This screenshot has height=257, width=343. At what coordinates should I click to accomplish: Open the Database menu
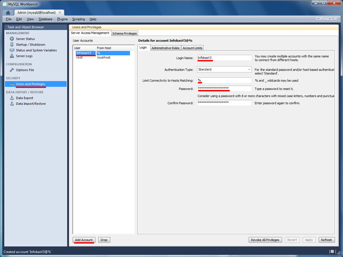(45, 19)
